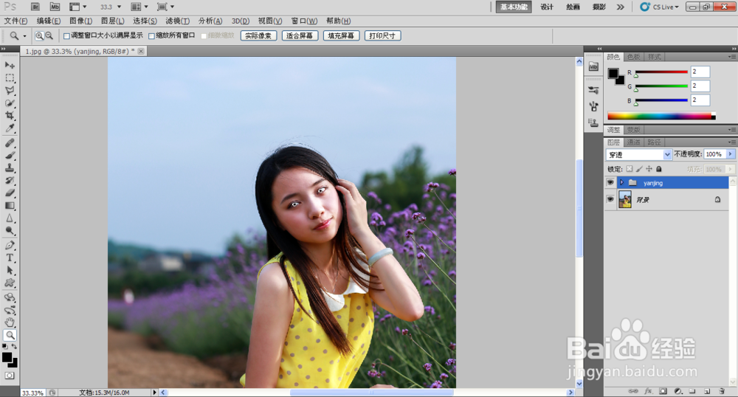738x397 pixels.
Task: Toggle Quick Mask mode
Action: click(x=10, y=376)
